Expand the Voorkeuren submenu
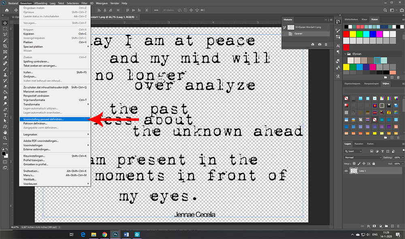The height and width of the screenshot is (239, 405). click(55, 184)
